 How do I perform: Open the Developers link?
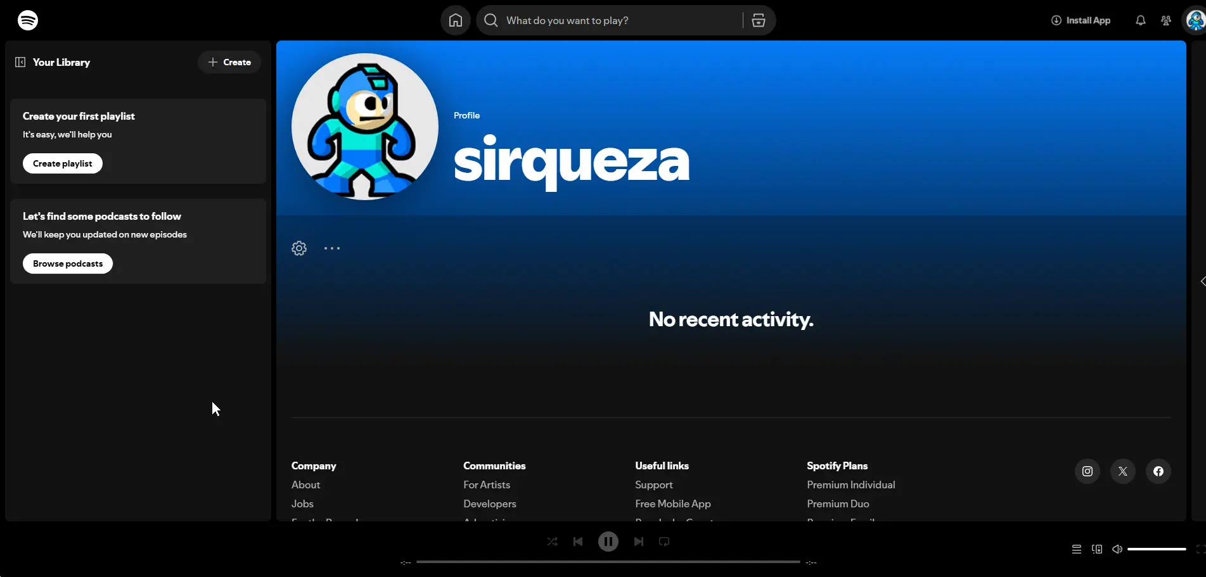(x=490, y=504)
